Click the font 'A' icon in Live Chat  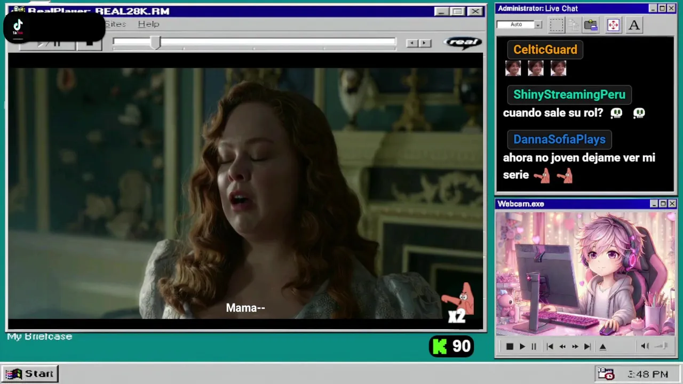click(x=634, y=25)
